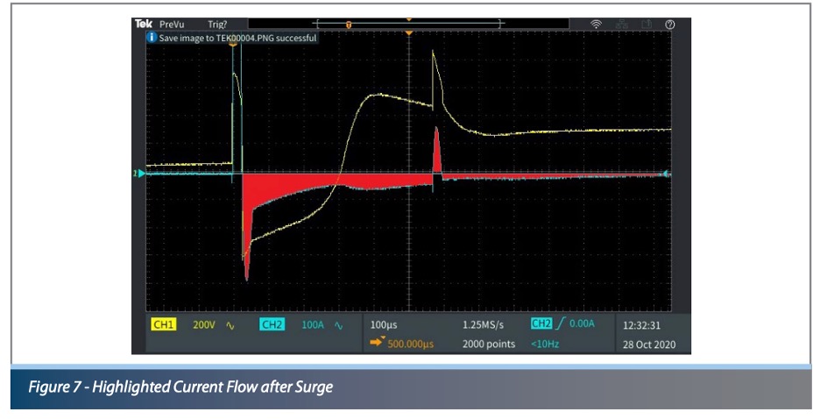This screenshot has width=820, height=419.
Task: Click the orange horizontal delay arrow icon
Action: (x=378, y=343)
